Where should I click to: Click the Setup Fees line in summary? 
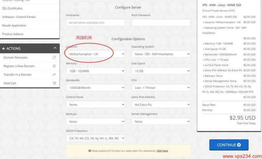point(229,105)
